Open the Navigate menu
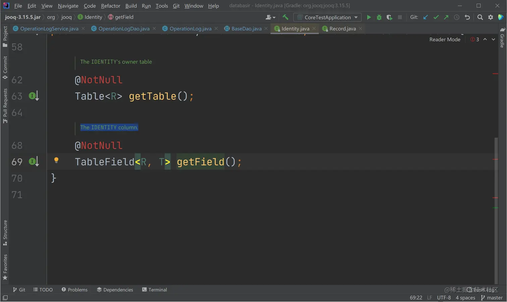507x302 pixels. pyautogui.click(x=68, y=6)
